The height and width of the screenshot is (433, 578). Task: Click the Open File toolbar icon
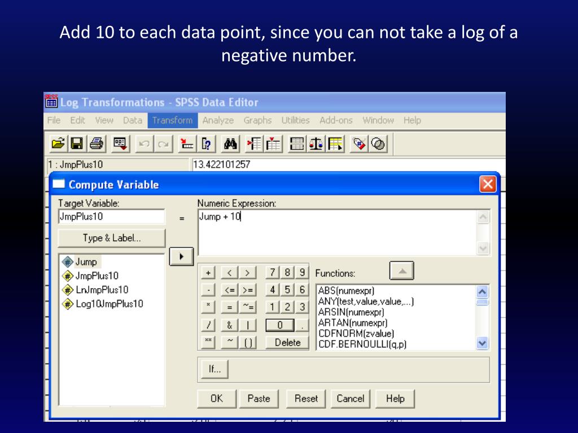tap(58, 144)
